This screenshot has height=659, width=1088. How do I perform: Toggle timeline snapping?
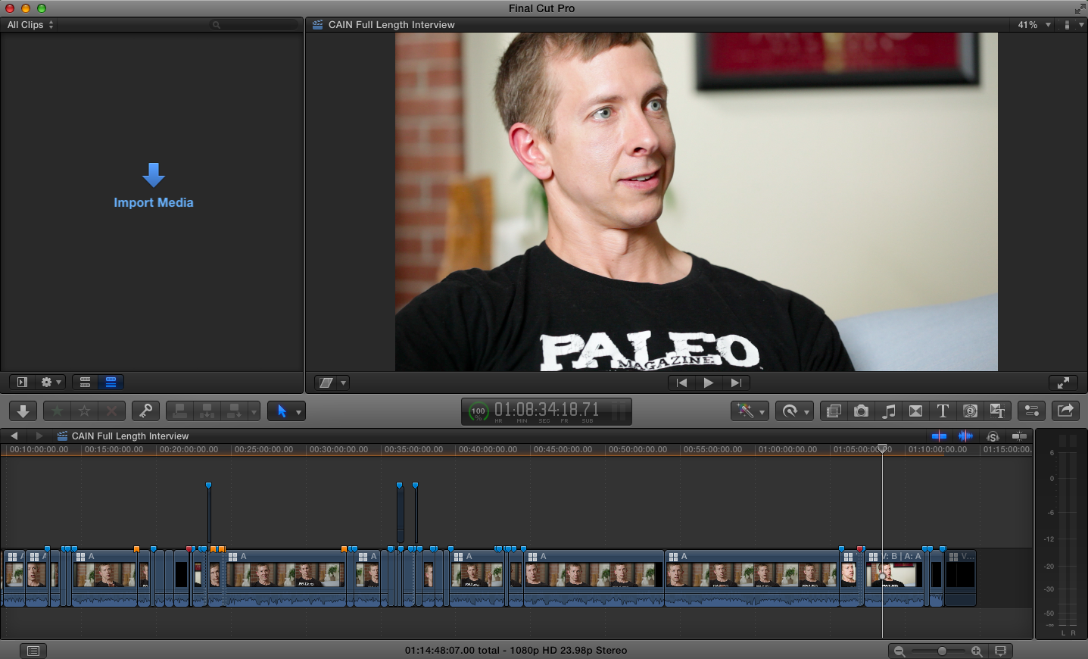coord(1020,436)
